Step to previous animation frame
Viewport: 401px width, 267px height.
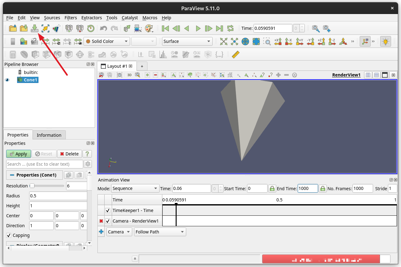(x=176, y=29)
